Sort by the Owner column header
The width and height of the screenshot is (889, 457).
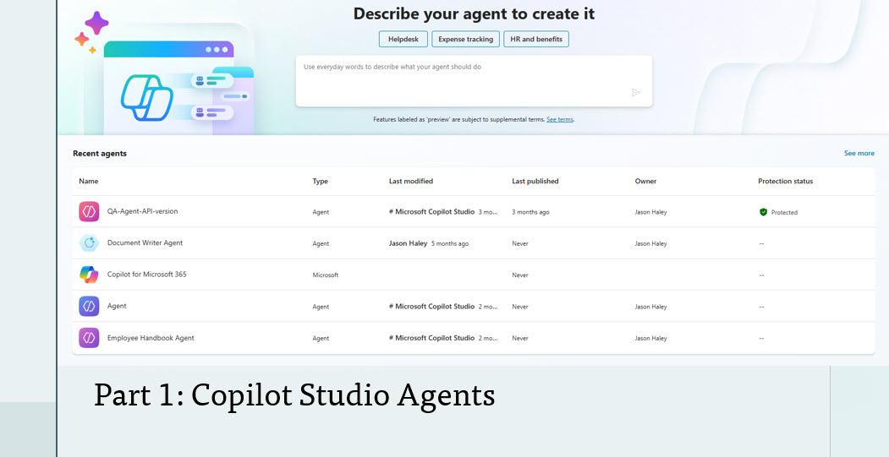(645, 182)
